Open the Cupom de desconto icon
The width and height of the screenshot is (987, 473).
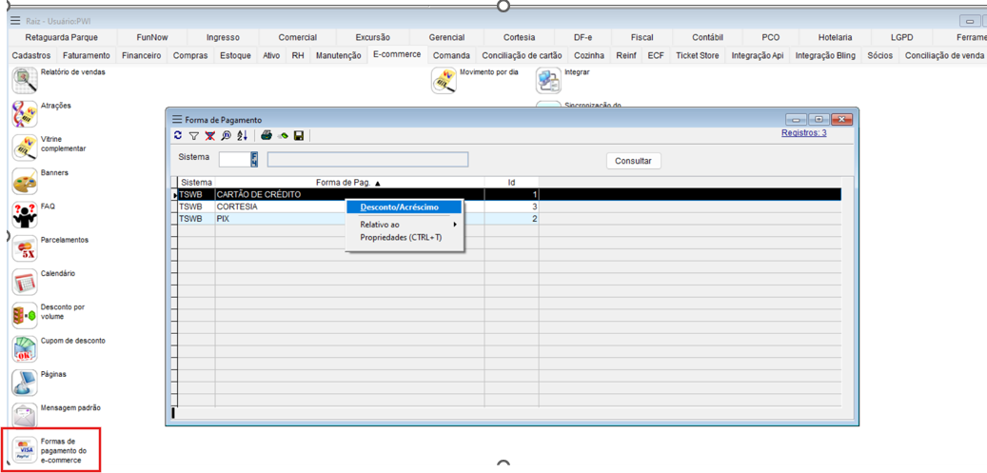click(x=25, y=349)
